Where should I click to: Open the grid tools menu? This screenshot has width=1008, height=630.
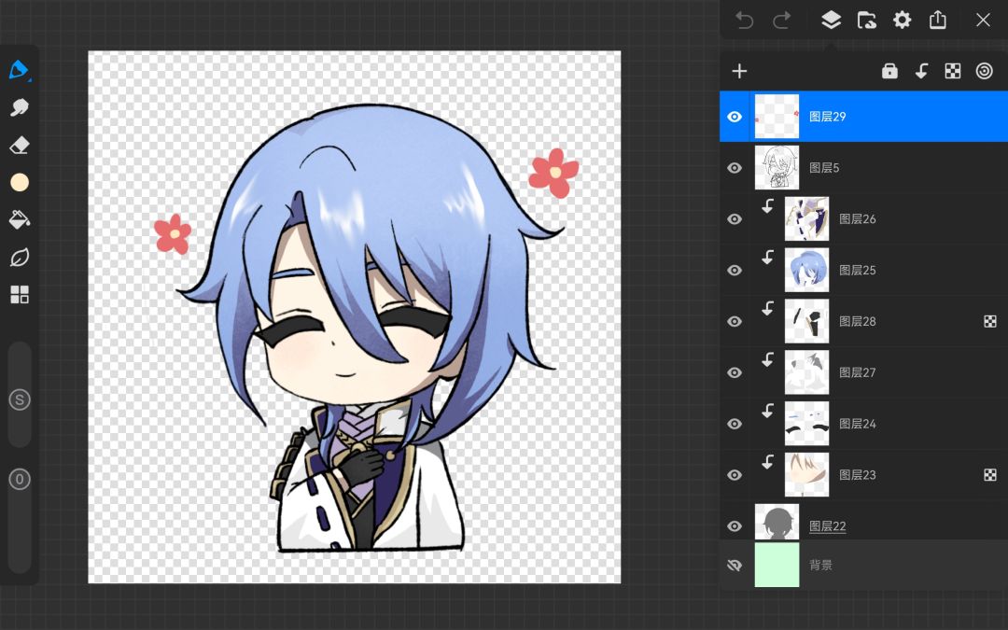click(20, 294)
